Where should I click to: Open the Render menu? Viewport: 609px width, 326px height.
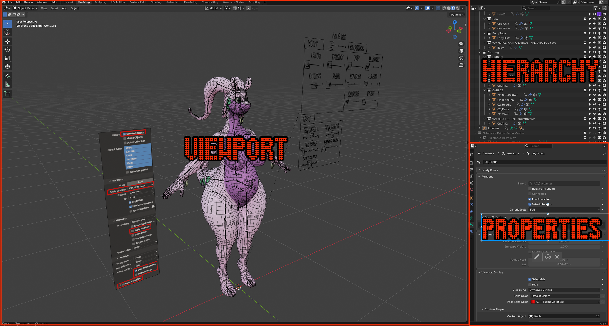click(x=29, y=2)
